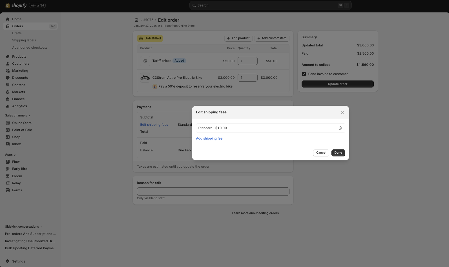Click the Add product button
Image resolution: width=449 pixels, height=267 pixels.
tap(238, 38)
